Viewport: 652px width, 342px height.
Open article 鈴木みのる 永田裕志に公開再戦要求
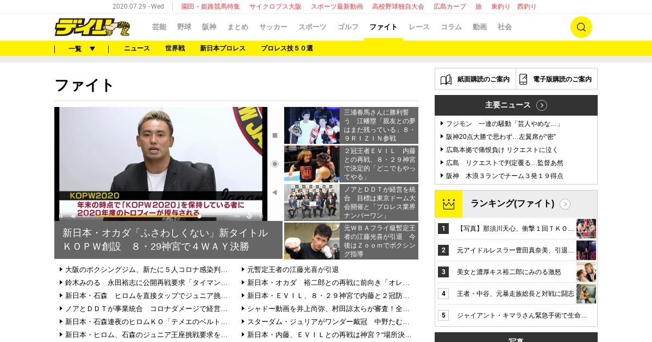point(146,282)
